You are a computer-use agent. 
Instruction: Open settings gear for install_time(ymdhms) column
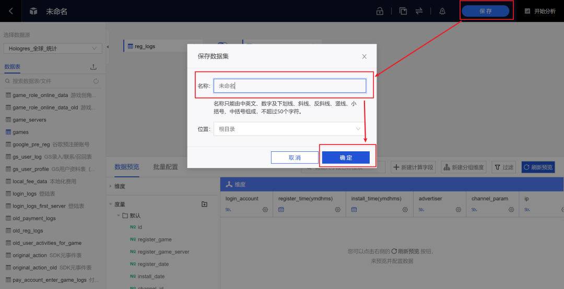(x=405, y=210)
